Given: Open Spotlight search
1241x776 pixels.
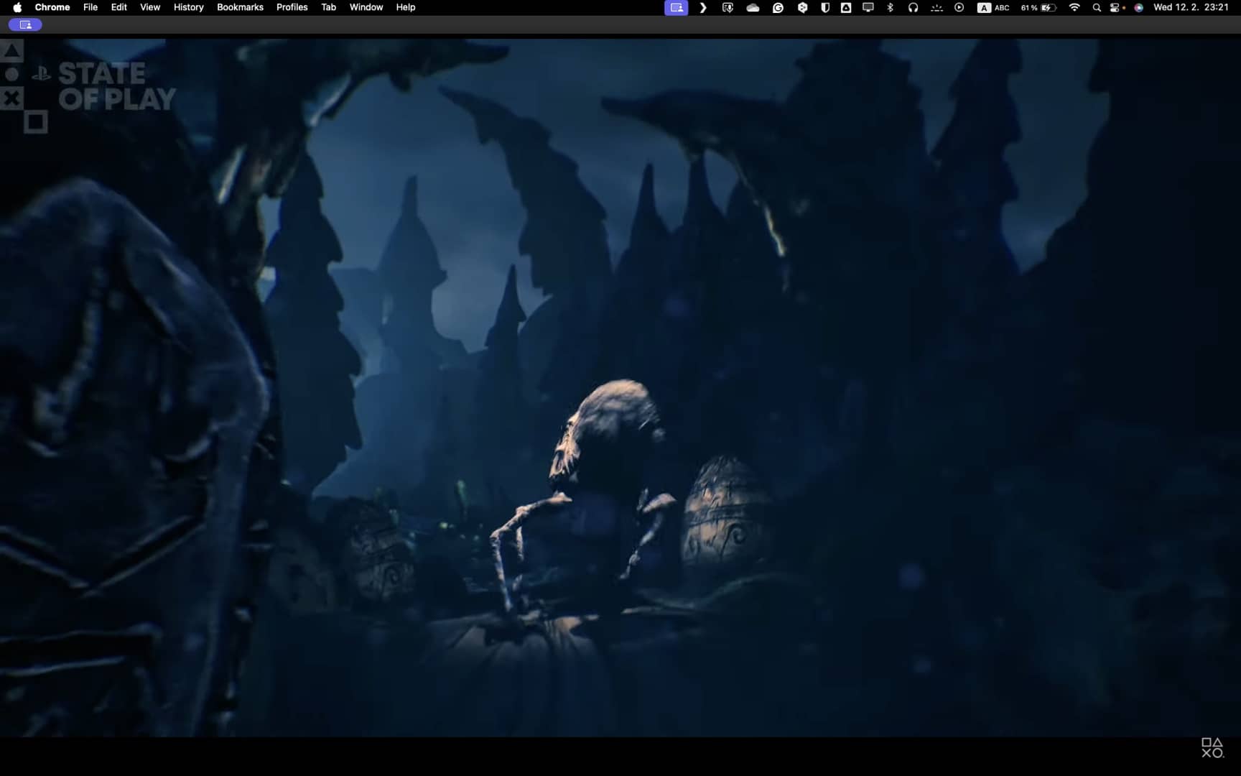Looking at the screenshot, I should tap(1097, 7).
